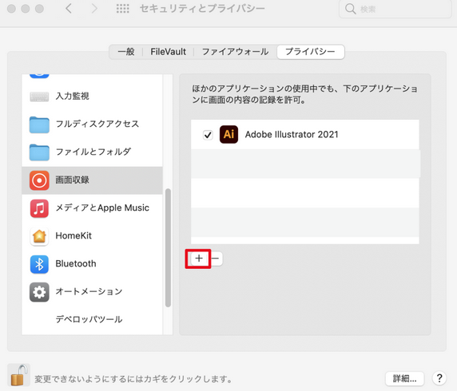Open メディアとApple Music privacy item
The height and width of the screenshot is (391, 457).
[x=92, y=208]
